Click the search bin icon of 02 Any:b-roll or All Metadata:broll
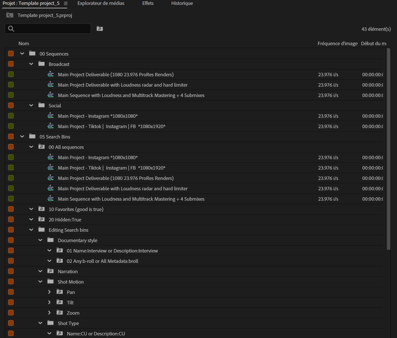The width and height of the screenshot is (397, 338). click(60, 261)
